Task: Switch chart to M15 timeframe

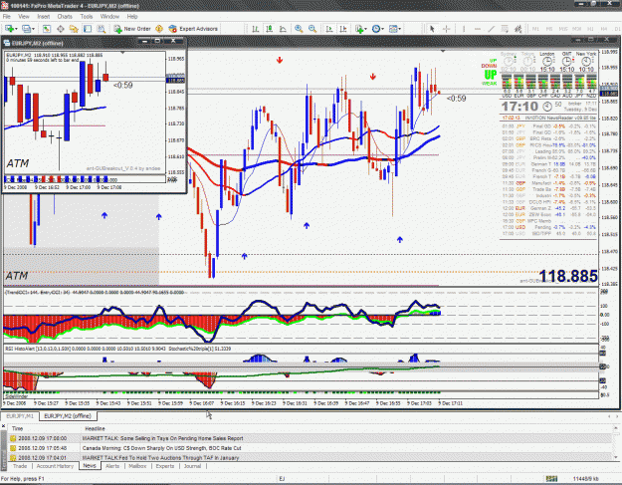Action: coord(563,29)
